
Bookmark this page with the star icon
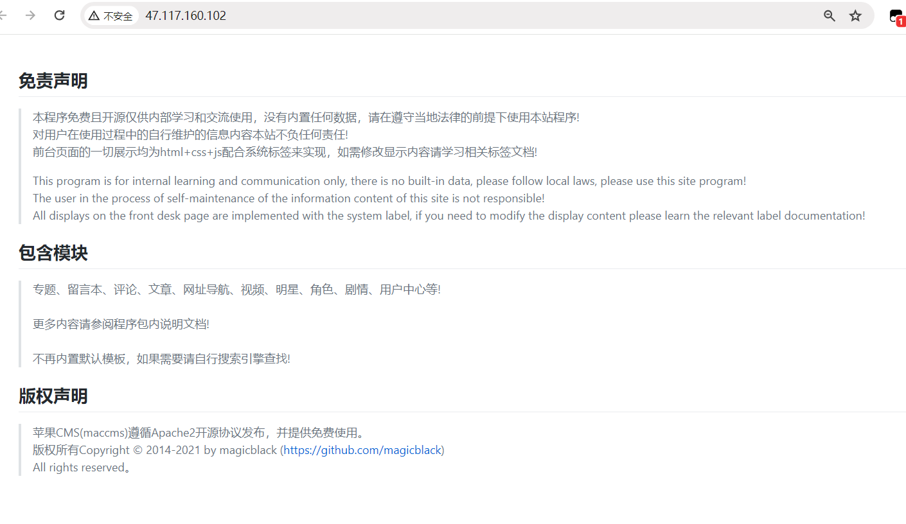click(x=855, y=15)
